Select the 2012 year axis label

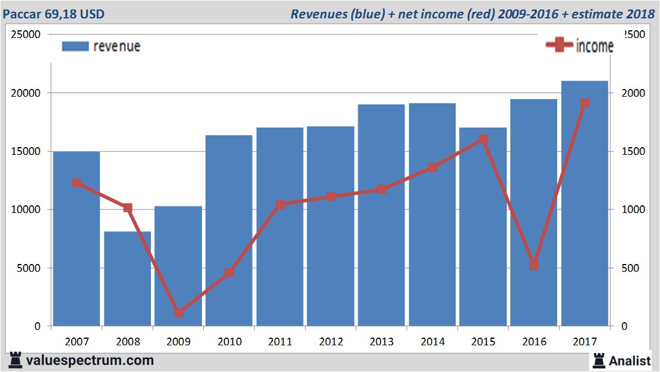[330, 342]
